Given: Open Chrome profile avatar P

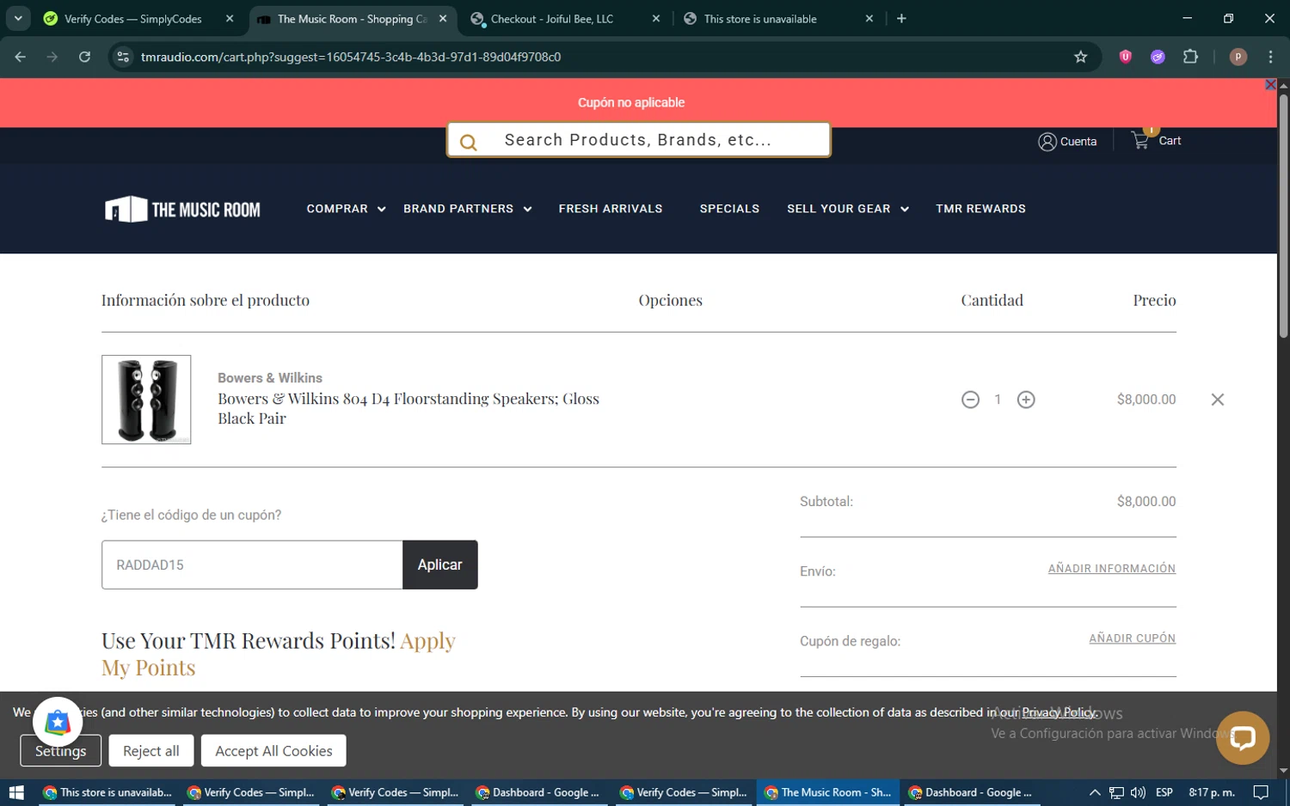Looking at the screenshot, I should click(x=1238, y=57).
